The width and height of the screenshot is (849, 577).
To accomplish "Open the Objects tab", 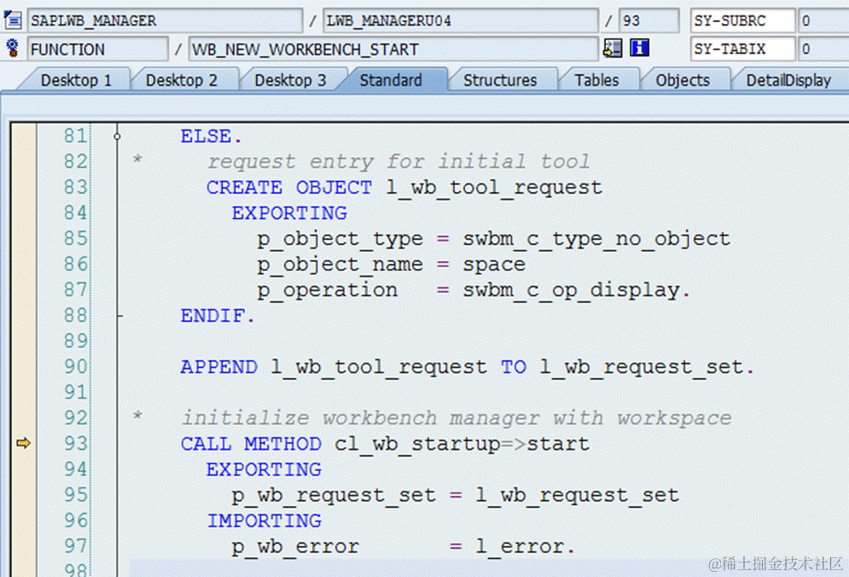I will (x=683, y=80).
